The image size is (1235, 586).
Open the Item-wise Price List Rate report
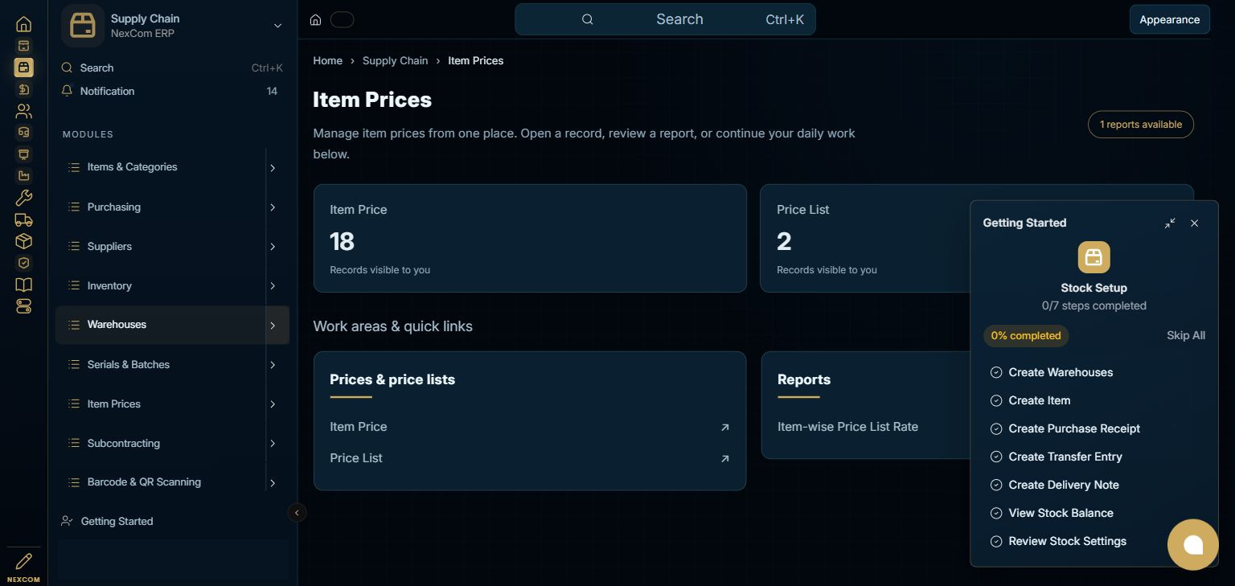(847, 427)
